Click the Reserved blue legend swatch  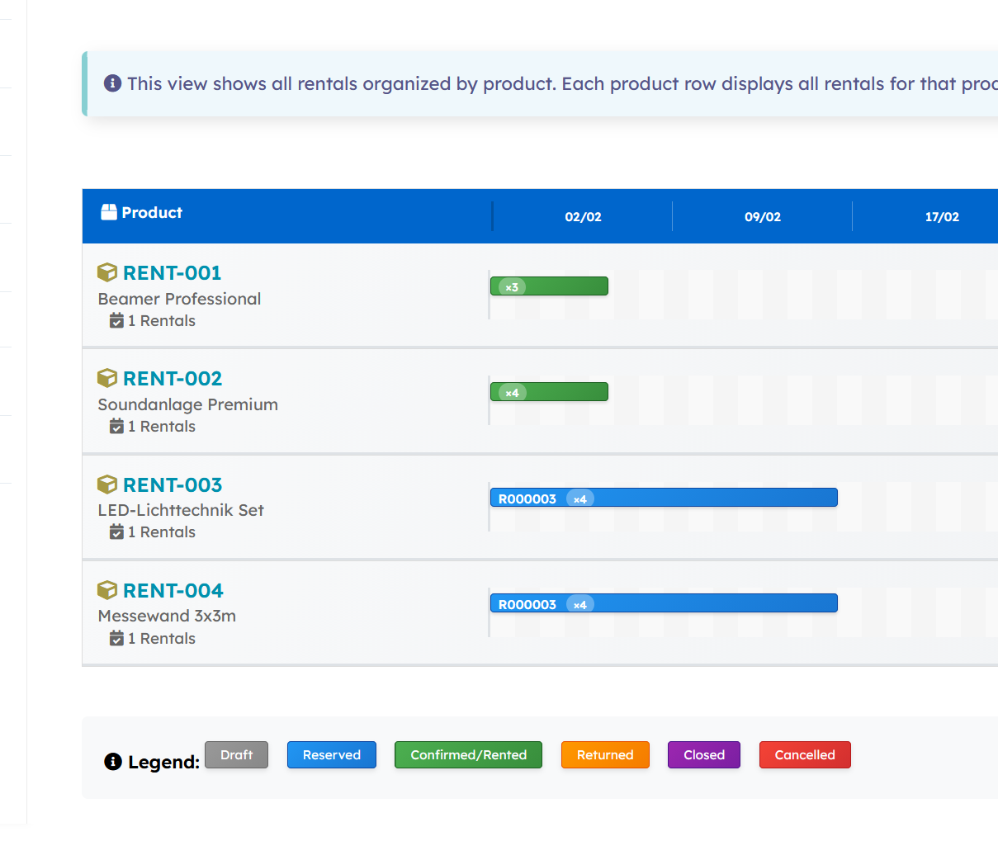(x=331, y=754)
